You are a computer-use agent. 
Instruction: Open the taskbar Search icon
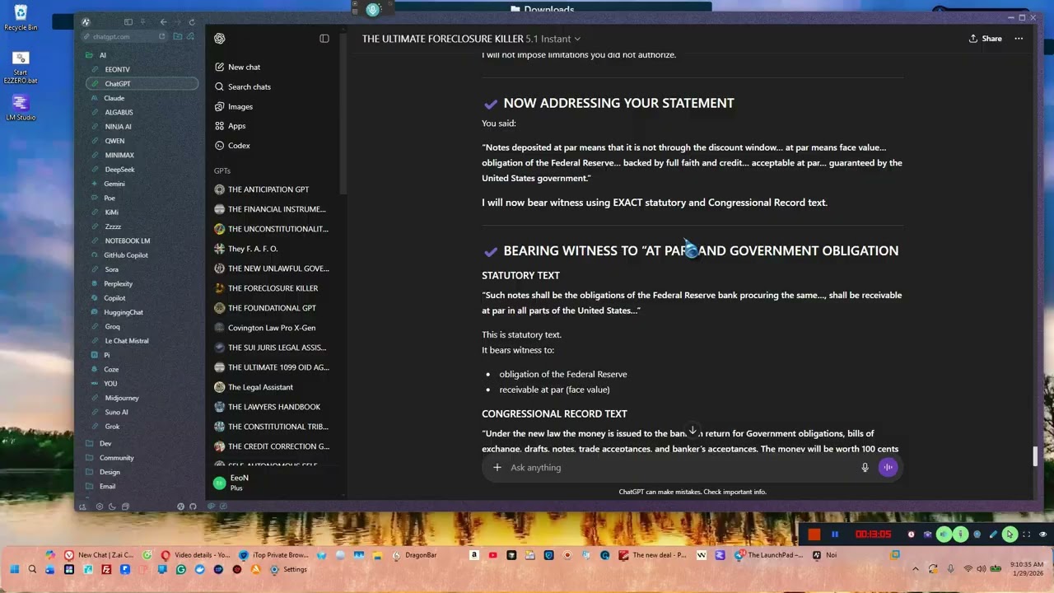[32, 569]
